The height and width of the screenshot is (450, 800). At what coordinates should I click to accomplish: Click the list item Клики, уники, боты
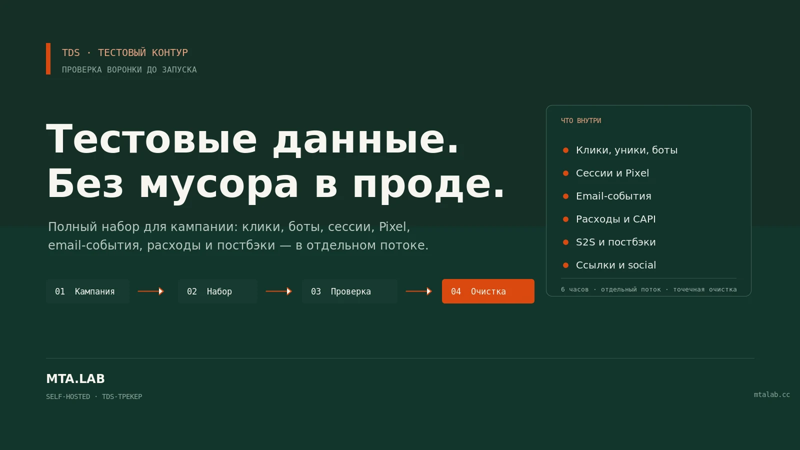coord(626,150)
